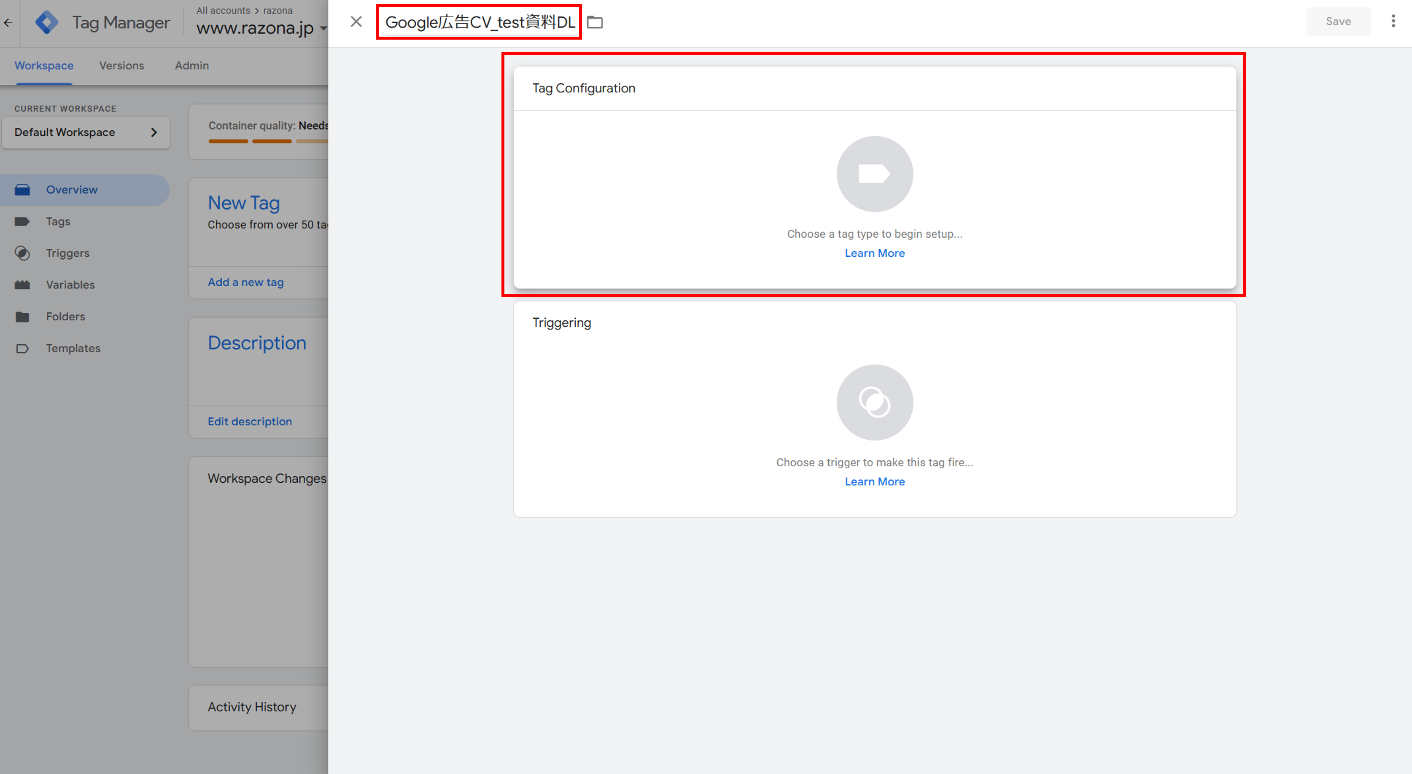This screenshot has width=1412, height=774.
Task: Click the Container quality progress bar
Action: point(268,141)
